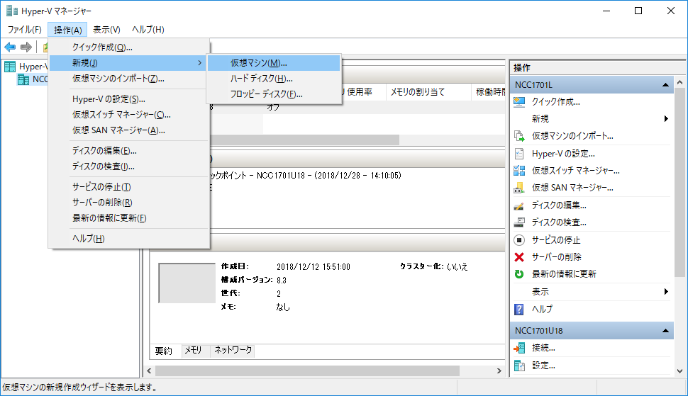Choose クイック作成(Q) from the menu
The width and height of the screenshot is (688, 396).
tap(128, 47)
